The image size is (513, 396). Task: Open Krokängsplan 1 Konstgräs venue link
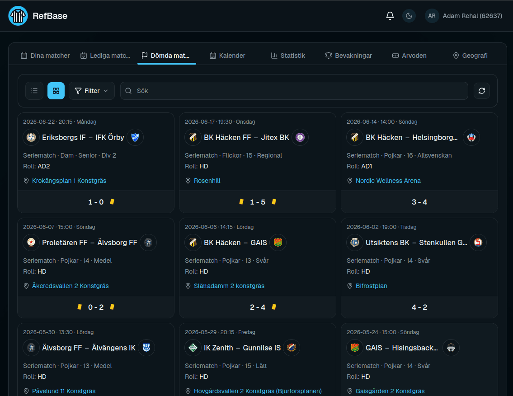point(69,181)
